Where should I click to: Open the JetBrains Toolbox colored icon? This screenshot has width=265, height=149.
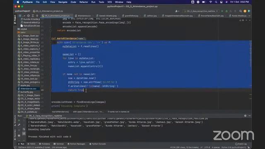pyautogui.click(x=249, y=11)
